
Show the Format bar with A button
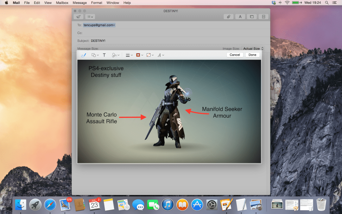pyautogui.click(x=240, y=16)
